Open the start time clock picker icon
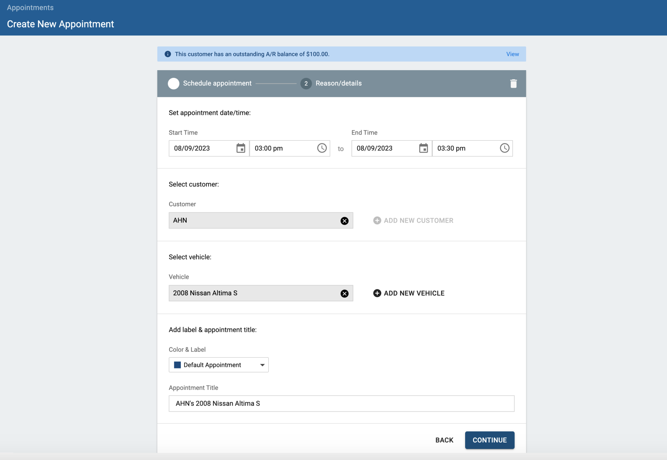Viewport: 667px width, 460px height. point(322,148)
